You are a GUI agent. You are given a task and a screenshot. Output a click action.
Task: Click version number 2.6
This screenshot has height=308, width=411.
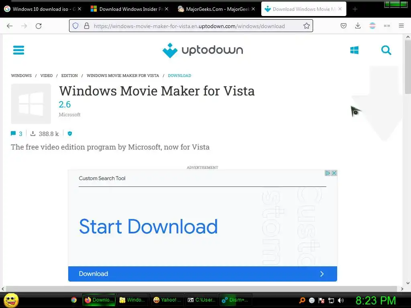coord(65,104)
